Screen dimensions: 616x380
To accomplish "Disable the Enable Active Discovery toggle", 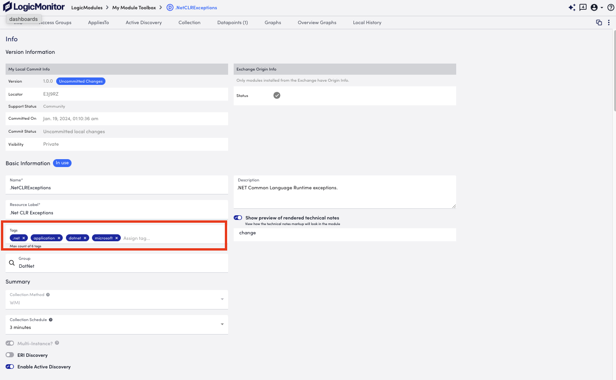I will tap(10, 367).
